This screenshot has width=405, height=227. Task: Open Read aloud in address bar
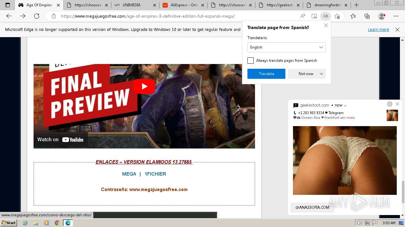click(303, 16)
